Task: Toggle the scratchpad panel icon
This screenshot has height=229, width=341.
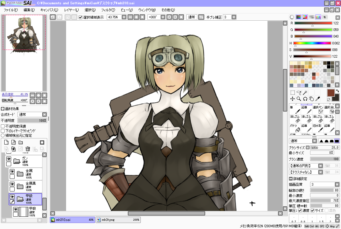Action: pos(325,17)
